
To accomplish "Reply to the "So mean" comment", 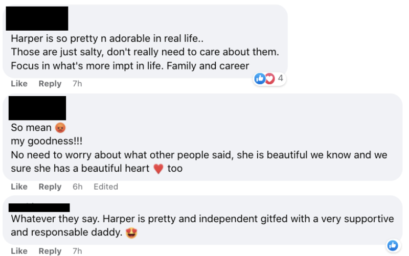I will coord(50,187).
